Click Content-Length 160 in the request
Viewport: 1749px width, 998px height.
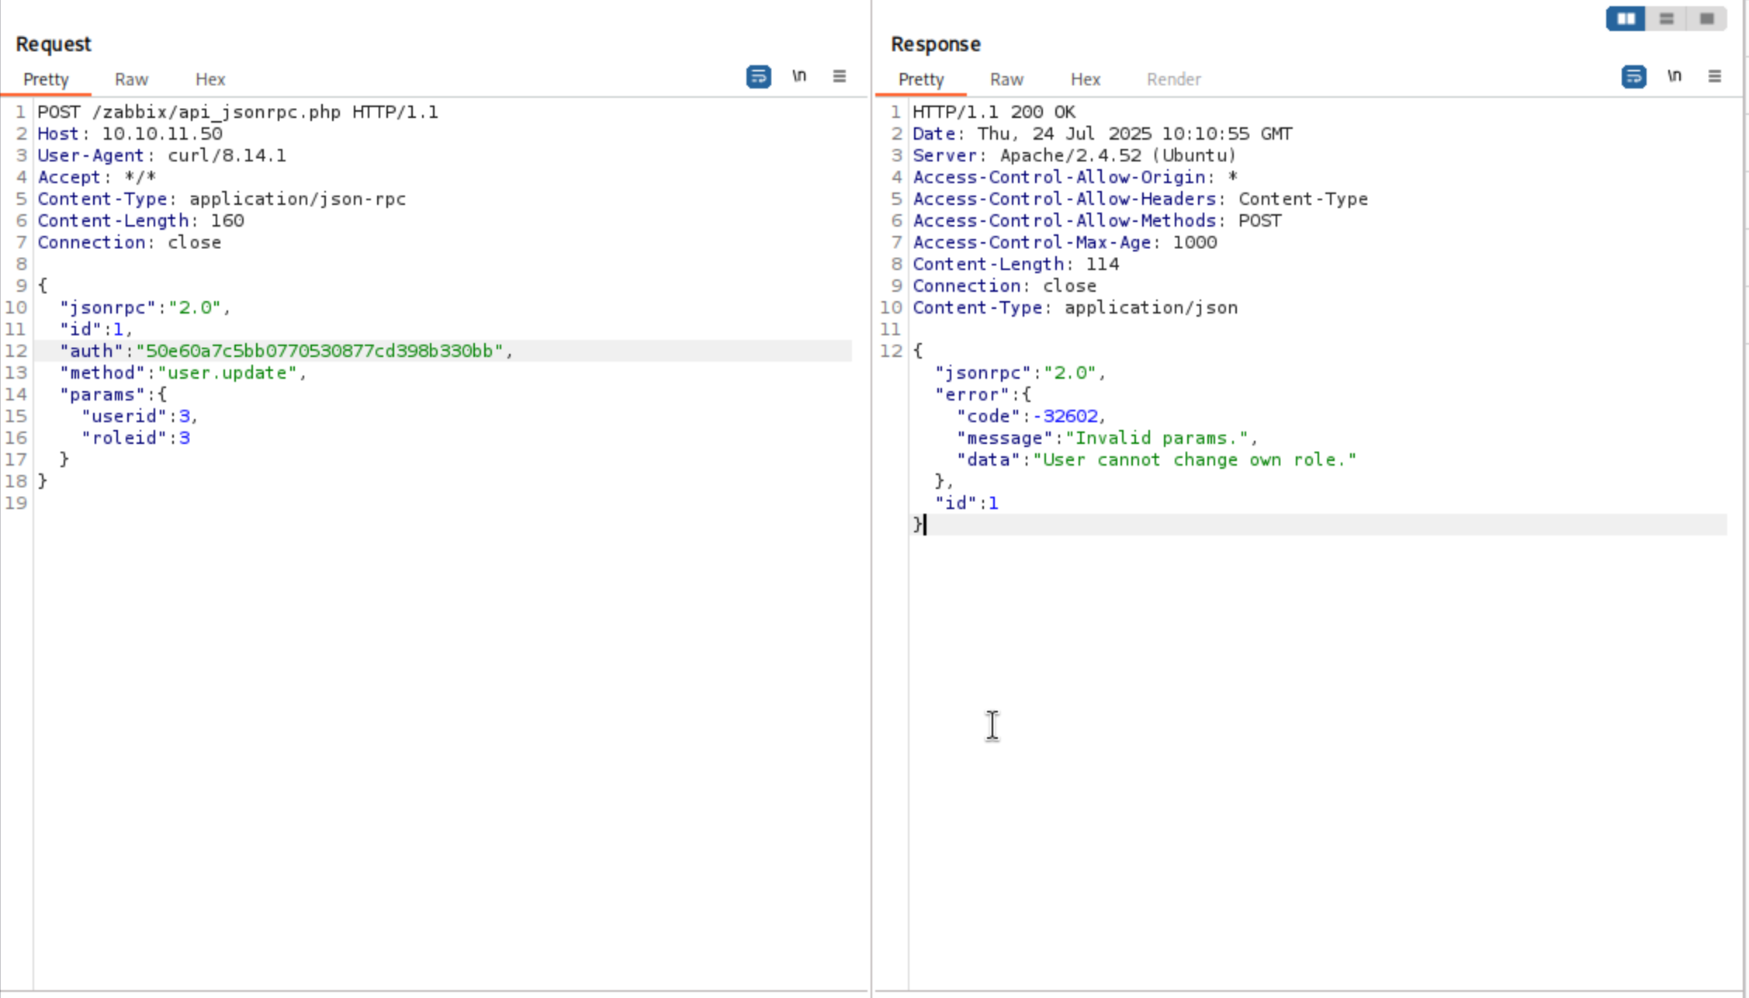(x=140, y=220)
